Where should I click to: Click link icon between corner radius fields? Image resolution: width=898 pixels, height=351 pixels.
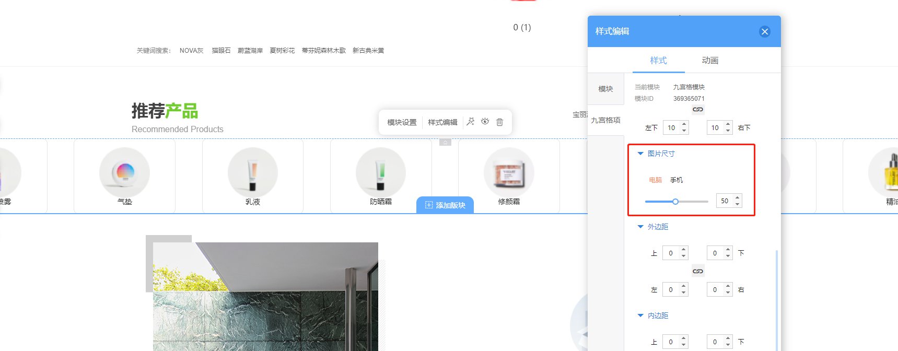(698, 110)
